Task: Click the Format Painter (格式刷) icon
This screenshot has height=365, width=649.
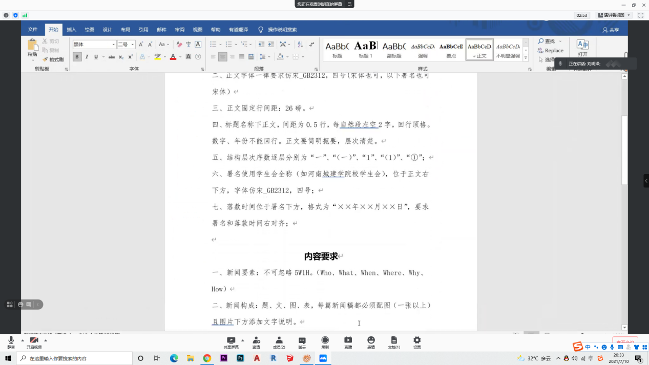Action: (x=53, y=59)
